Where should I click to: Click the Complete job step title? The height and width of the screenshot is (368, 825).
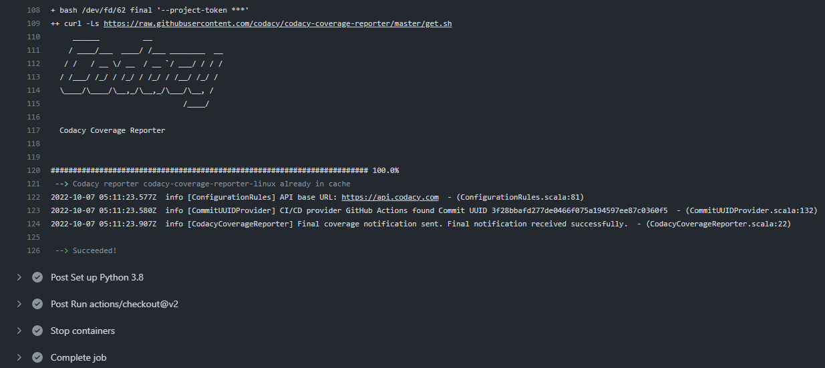click(x=79, y=357)
